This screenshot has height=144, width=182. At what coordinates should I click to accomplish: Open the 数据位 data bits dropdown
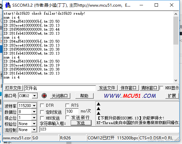click(34, 112)
